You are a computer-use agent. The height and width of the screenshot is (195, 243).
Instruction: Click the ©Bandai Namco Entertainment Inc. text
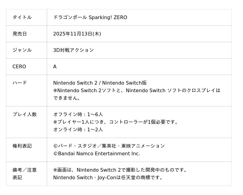97,154
